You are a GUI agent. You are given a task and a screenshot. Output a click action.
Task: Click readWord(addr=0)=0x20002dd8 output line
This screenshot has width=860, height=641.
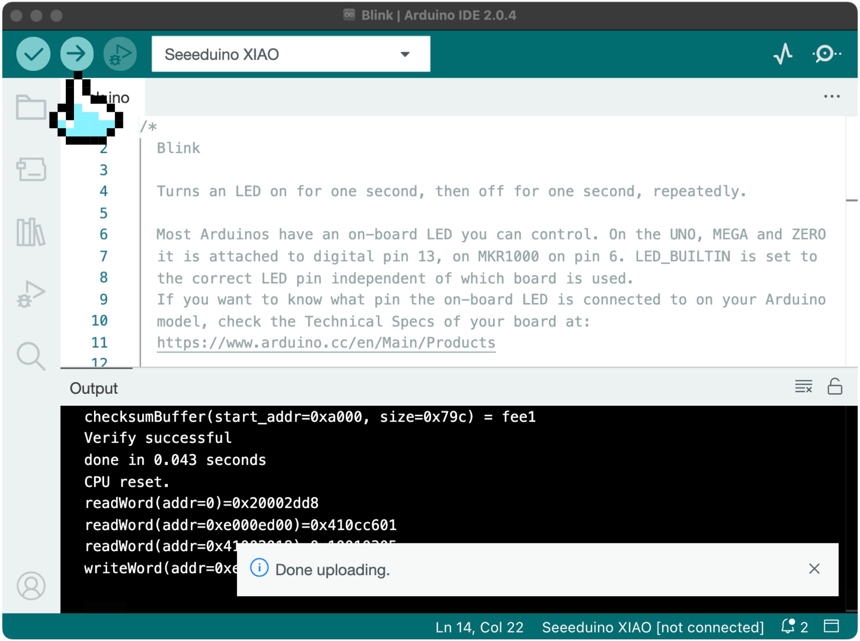coord(202,503)
